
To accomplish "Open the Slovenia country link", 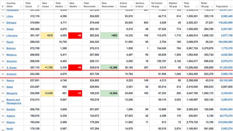I will tap(11, 61).
